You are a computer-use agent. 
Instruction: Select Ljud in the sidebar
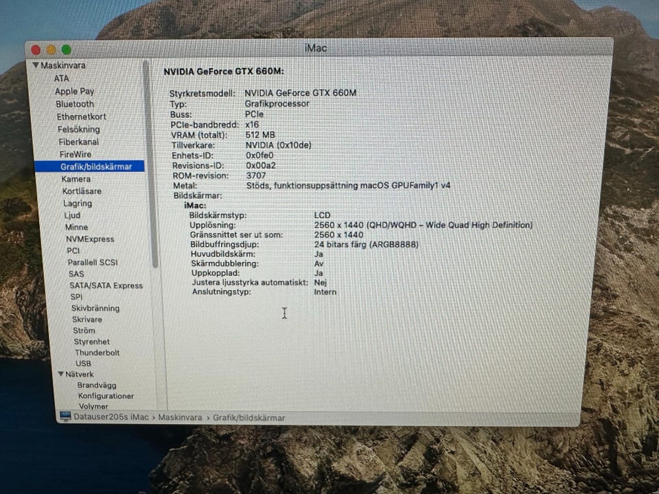point(72,215)
